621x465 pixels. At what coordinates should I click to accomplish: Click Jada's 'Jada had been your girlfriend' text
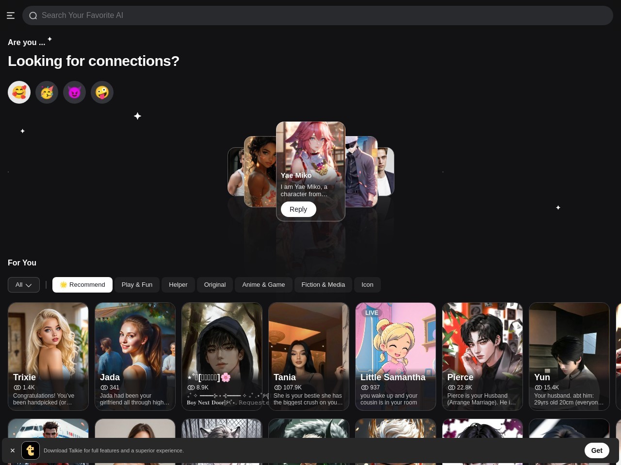click(134, 399)
